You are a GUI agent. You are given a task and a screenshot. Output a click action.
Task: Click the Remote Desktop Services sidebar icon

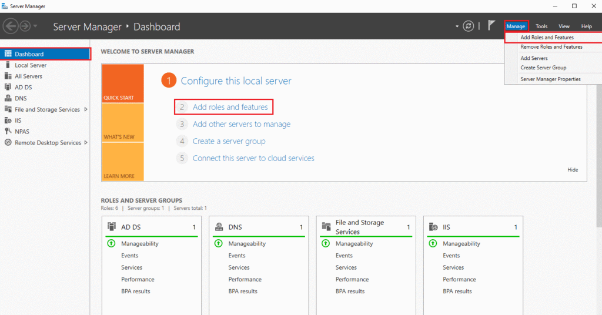[8, 142]
